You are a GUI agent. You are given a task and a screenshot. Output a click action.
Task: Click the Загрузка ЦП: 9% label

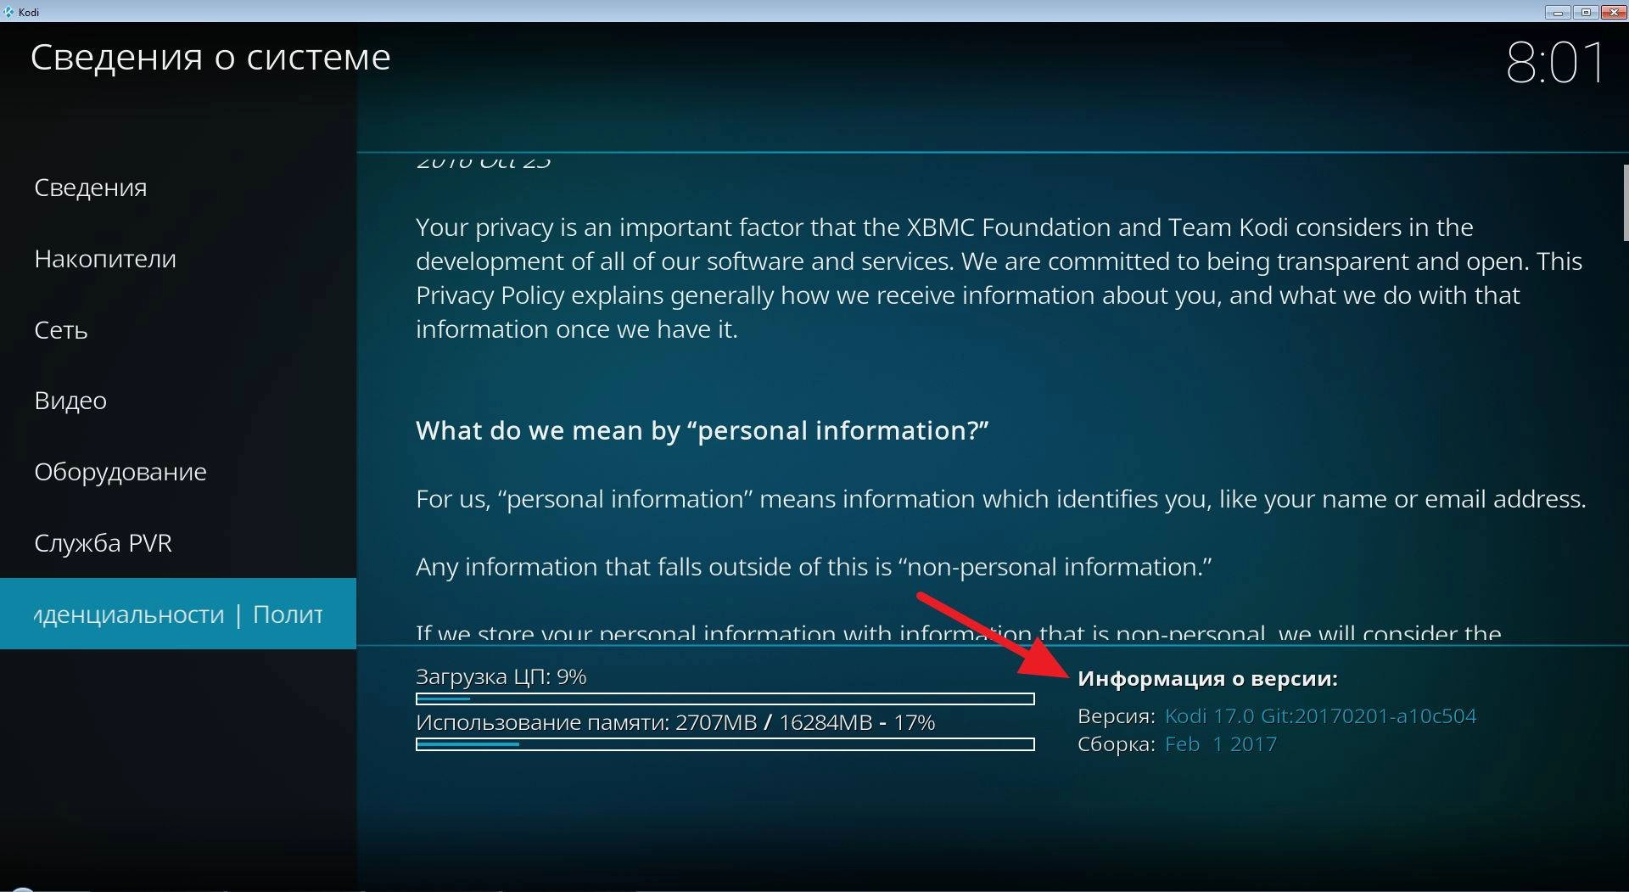click(x=501, y=676)
